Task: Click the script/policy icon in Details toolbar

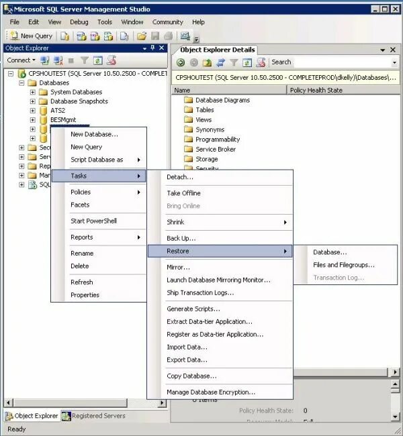Action: click(x=261, y=62)
